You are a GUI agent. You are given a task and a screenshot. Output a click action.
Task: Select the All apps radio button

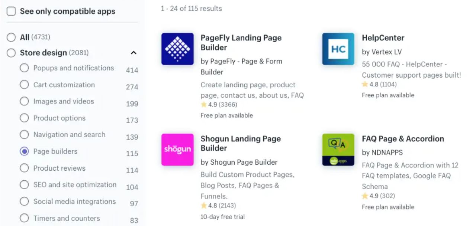point(12,37)
